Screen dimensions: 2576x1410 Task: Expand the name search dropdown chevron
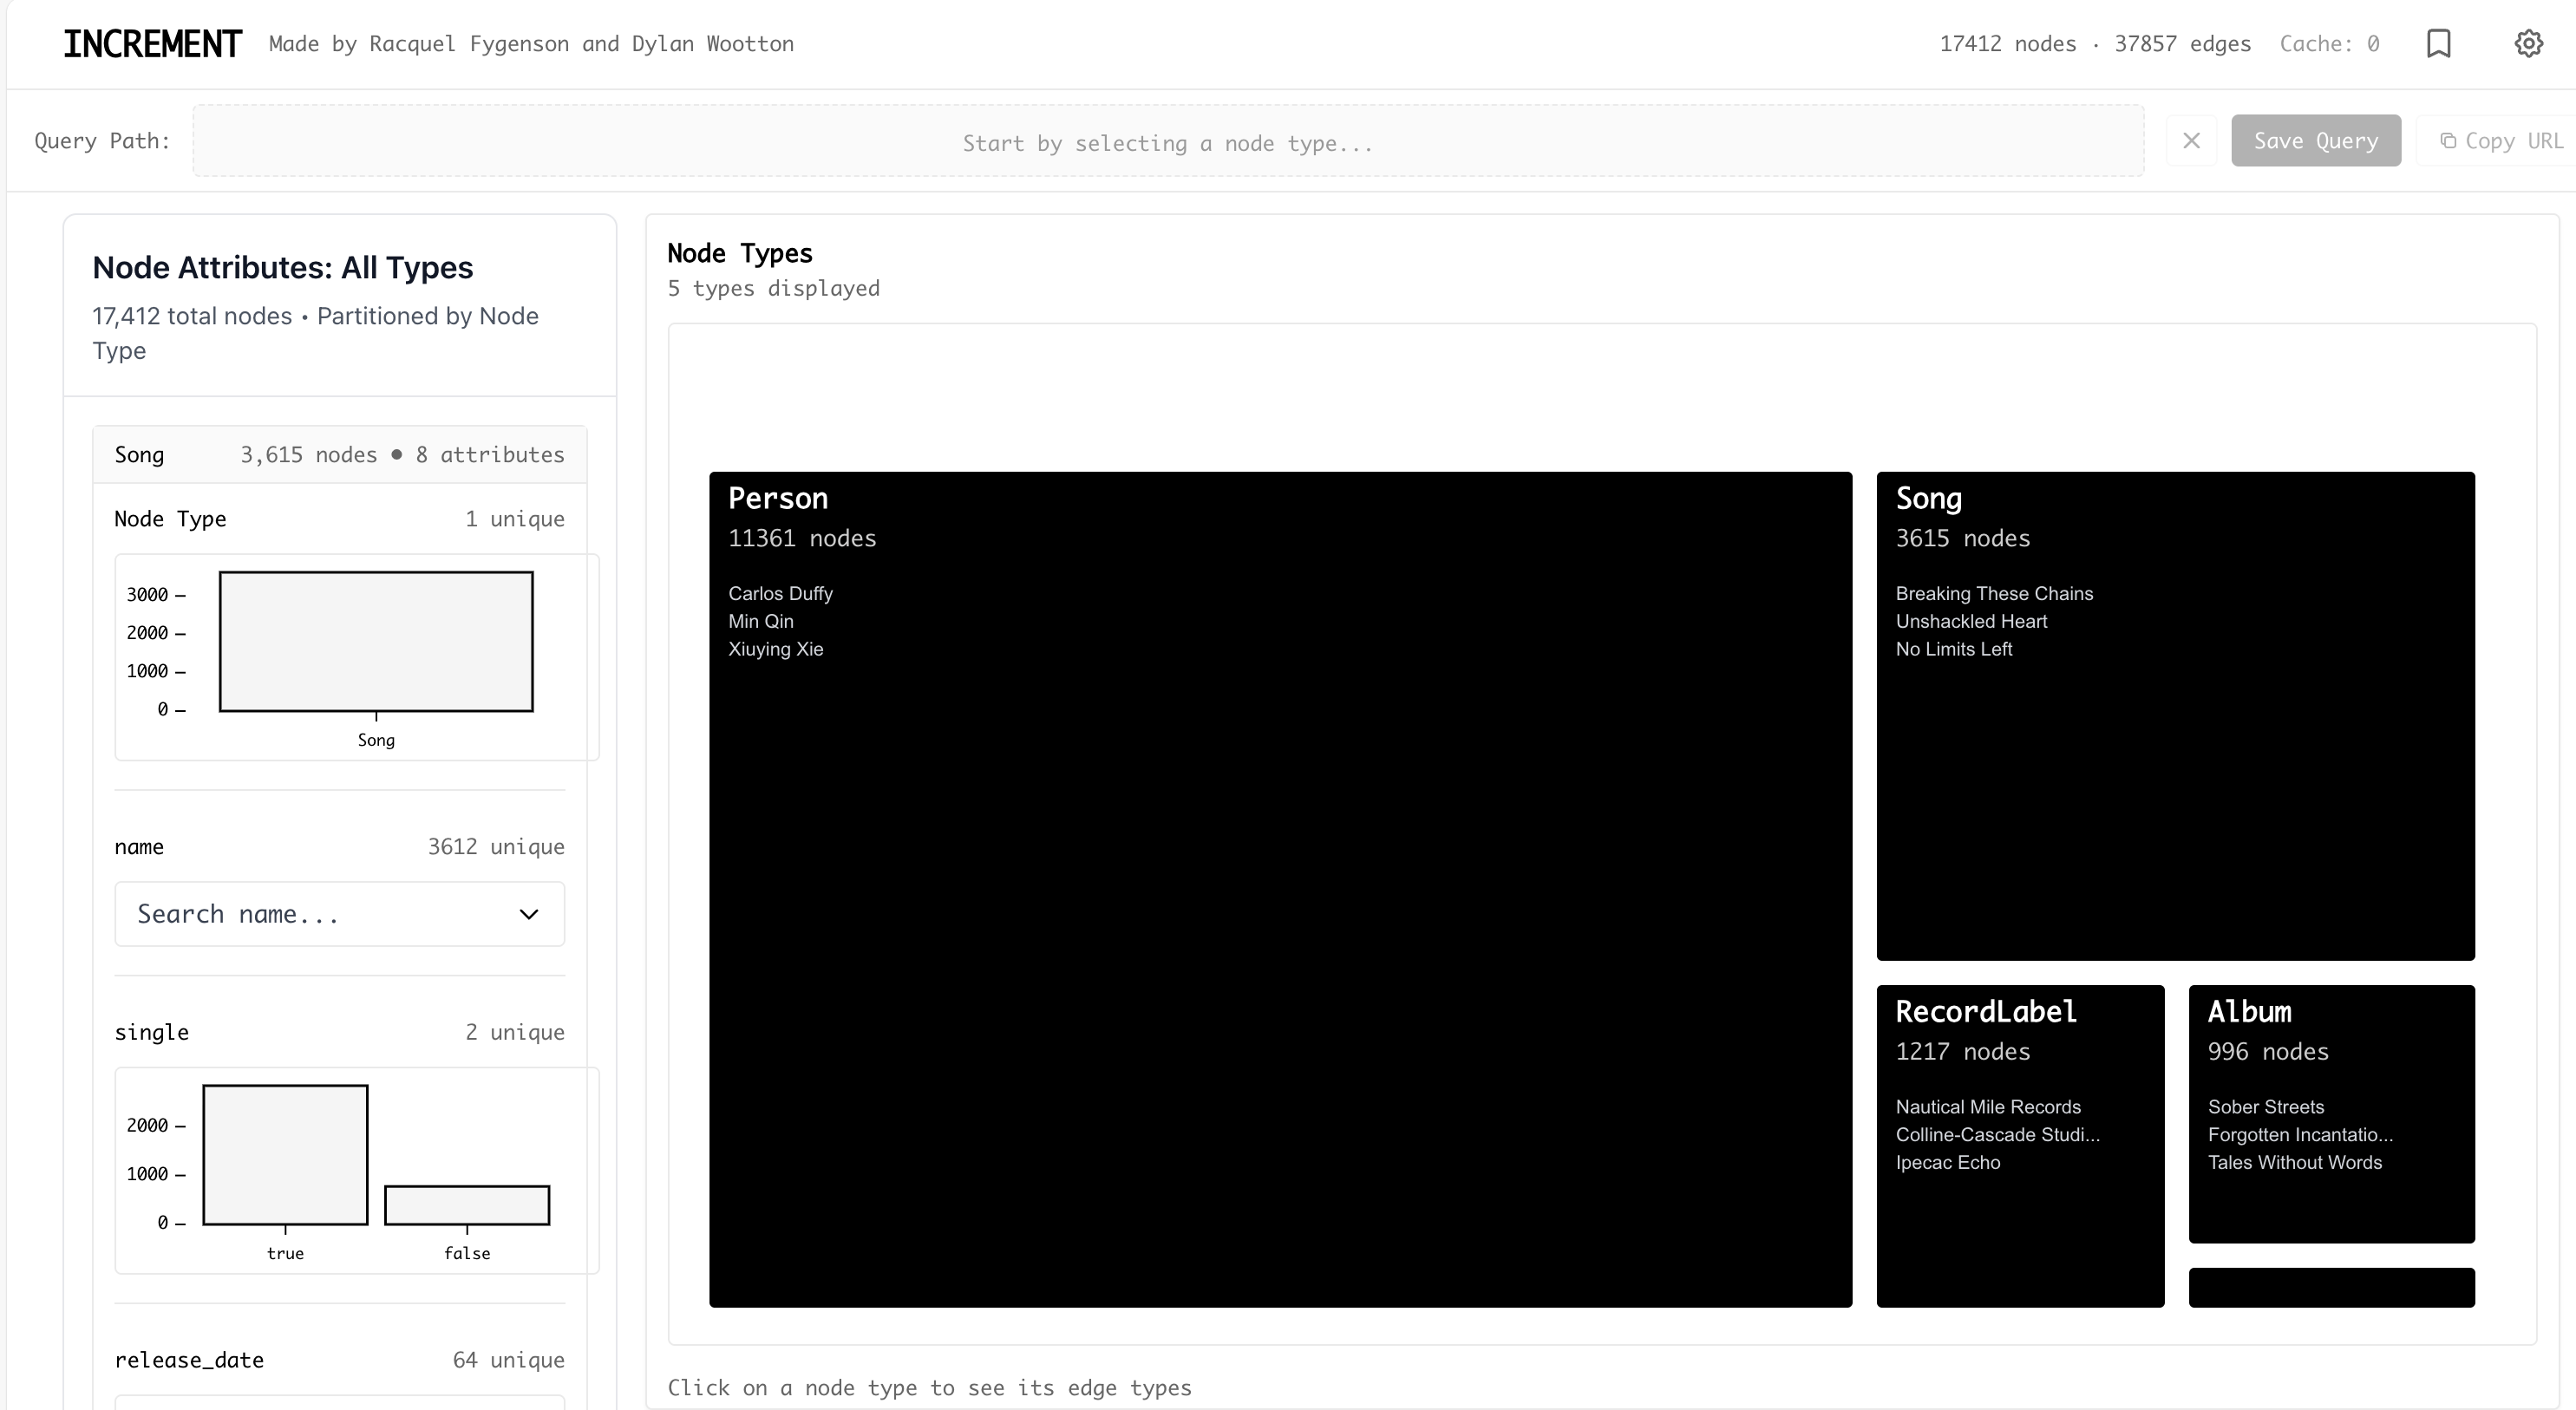[x=529, y=913]
